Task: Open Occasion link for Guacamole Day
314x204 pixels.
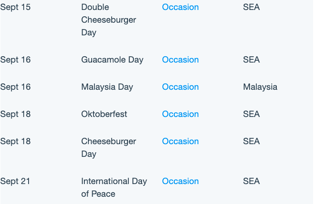Action: (x=180, y=60)
